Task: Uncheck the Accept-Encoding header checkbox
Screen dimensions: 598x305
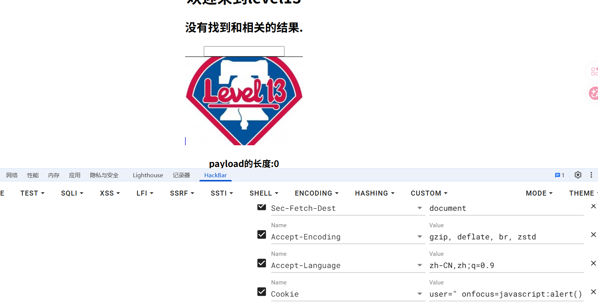Action: point(262,234)
